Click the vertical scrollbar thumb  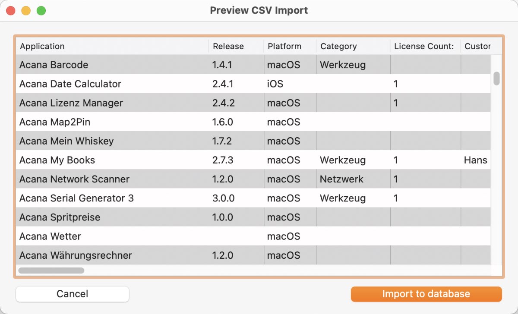point(496,78)
